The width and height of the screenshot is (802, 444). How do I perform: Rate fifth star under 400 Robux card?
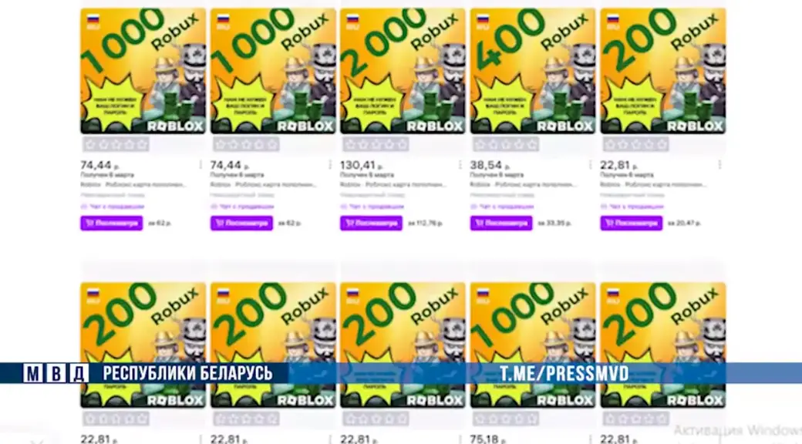pos(531,145)
